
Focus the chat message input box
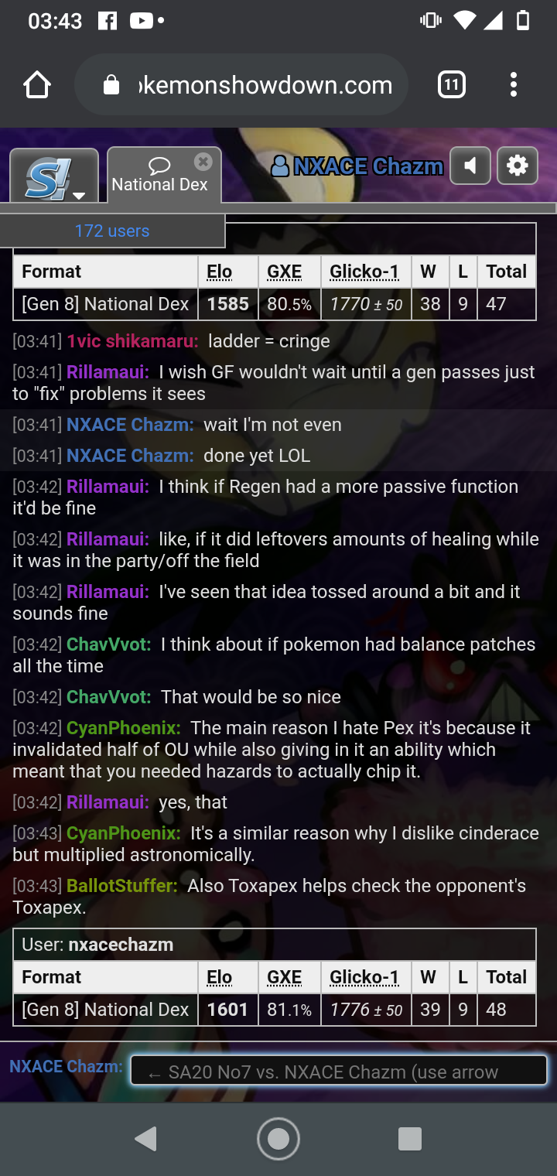(x=339, y=1072)
